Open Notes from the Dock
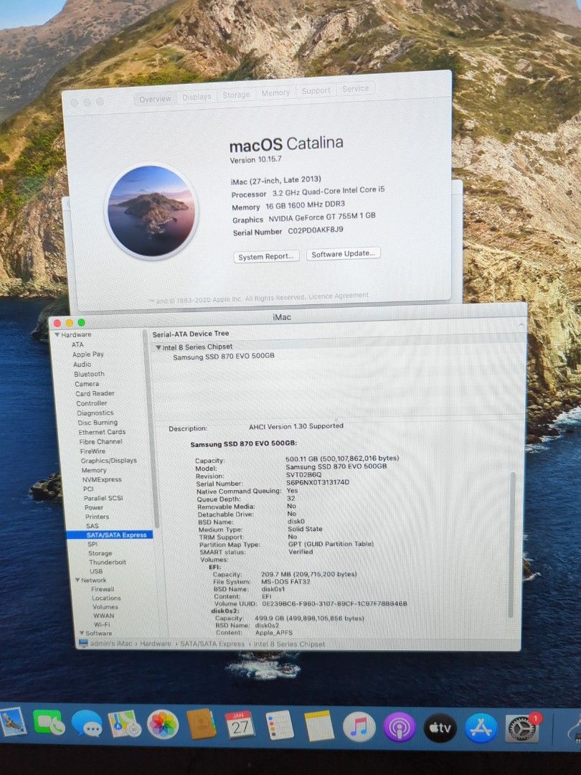581x775 pixels. (x=318, y=726)
